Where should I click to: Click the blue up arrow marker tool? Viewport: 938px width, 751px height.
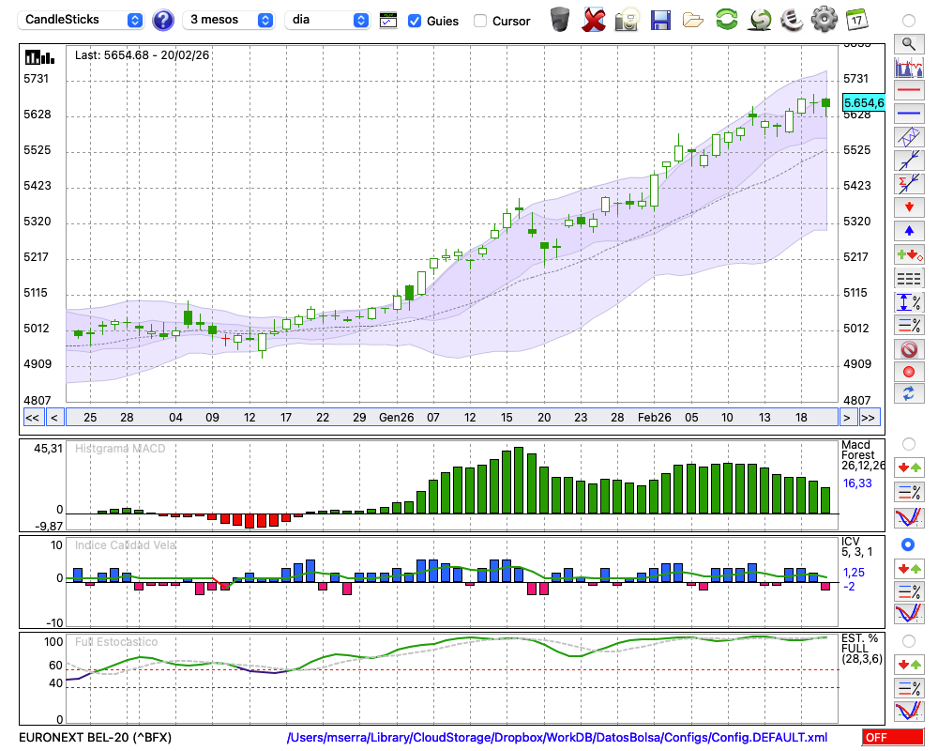(908, 230)
